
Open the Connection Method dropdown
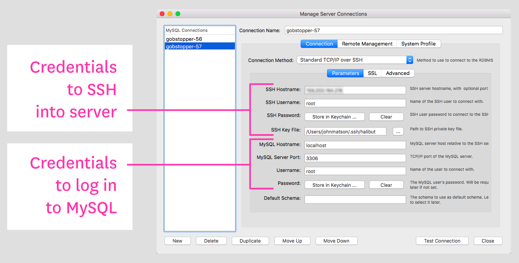click(x=355, y=60)
